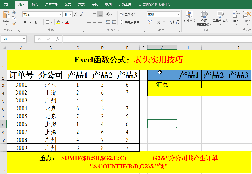Viewport: 252px width, 174px height.
Task: Toggle Bold formatting
Action: [25, 22]
